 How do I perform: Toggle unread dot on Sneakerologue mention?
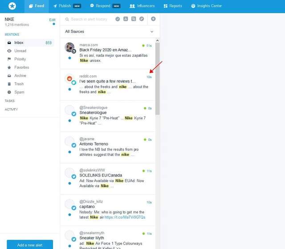pyautogui.click(x=69, y=121)
